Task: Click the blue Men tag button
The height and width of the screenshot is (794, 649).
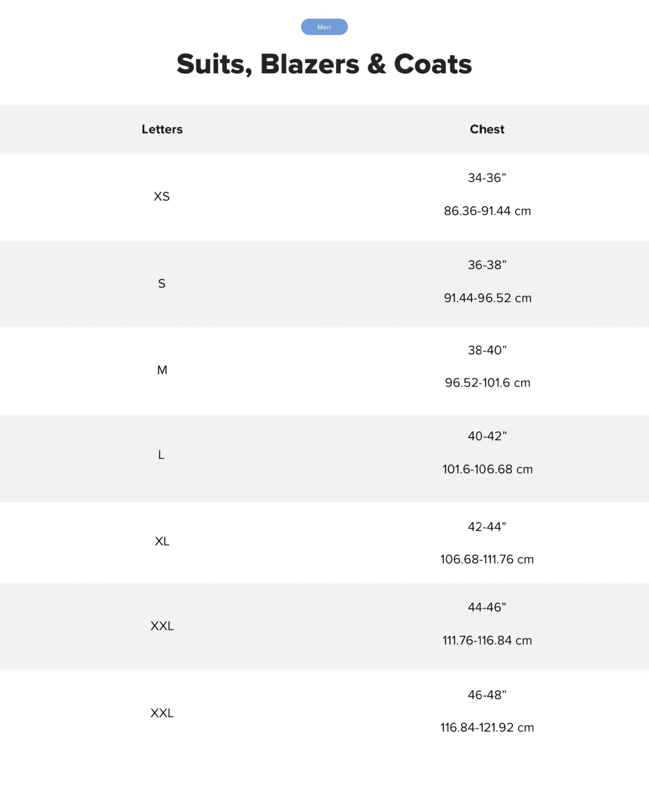Action: point(324,27)
